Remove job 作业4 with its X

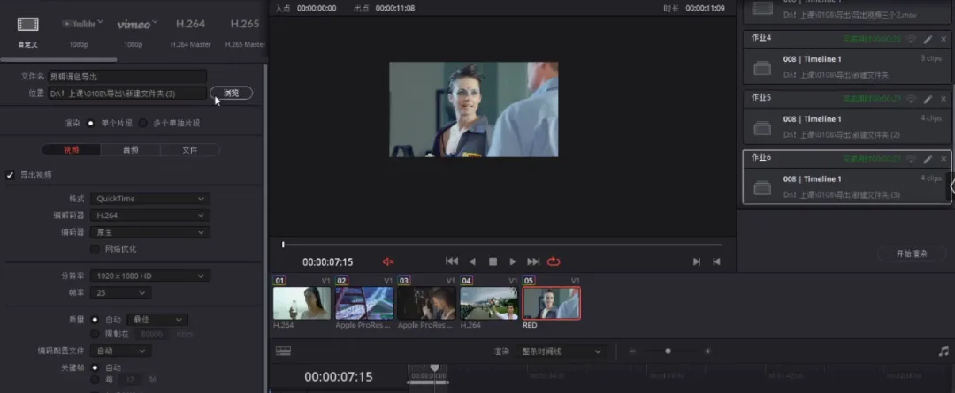(x=944, y=39)
